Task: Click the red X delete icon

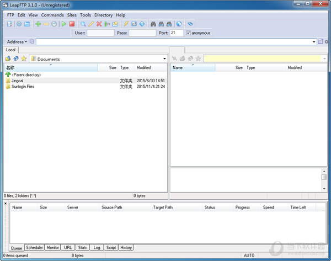Action: [99, 24]
